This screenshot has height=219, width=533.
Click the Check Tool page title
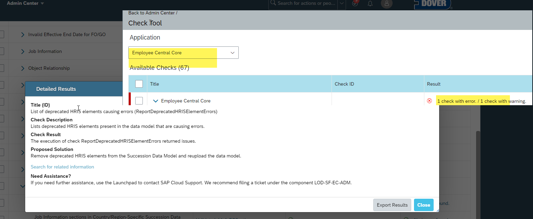coord(145,23)
